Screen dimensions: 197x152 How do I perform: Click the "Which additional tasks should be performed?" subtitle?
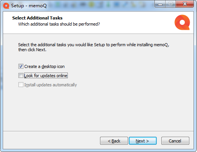[59, 24]
